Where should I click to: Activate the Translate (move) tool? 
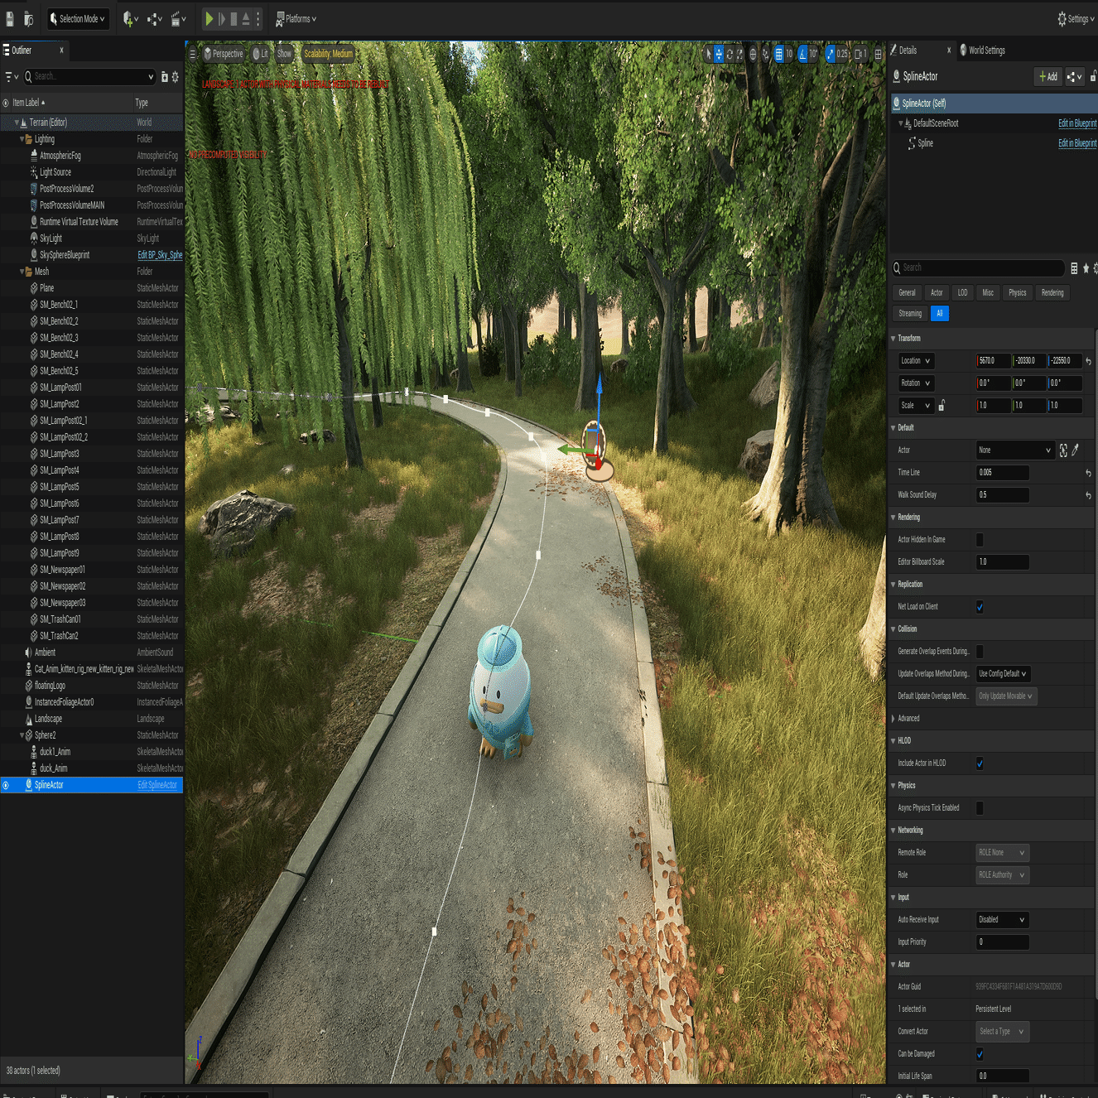[719, 54]
